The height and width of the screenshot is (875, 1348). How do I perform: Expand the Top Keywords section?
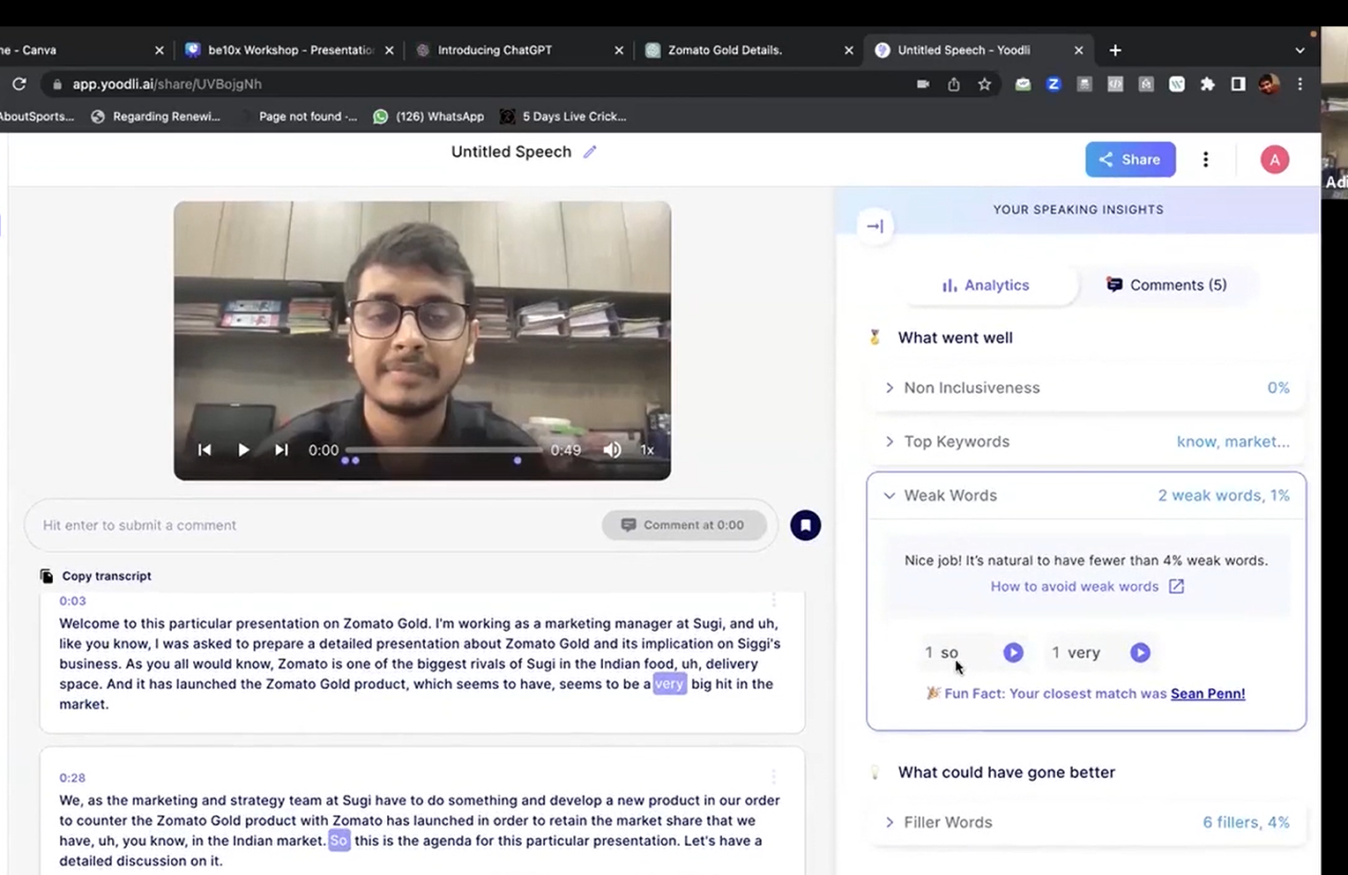[x=1087, y=441]
